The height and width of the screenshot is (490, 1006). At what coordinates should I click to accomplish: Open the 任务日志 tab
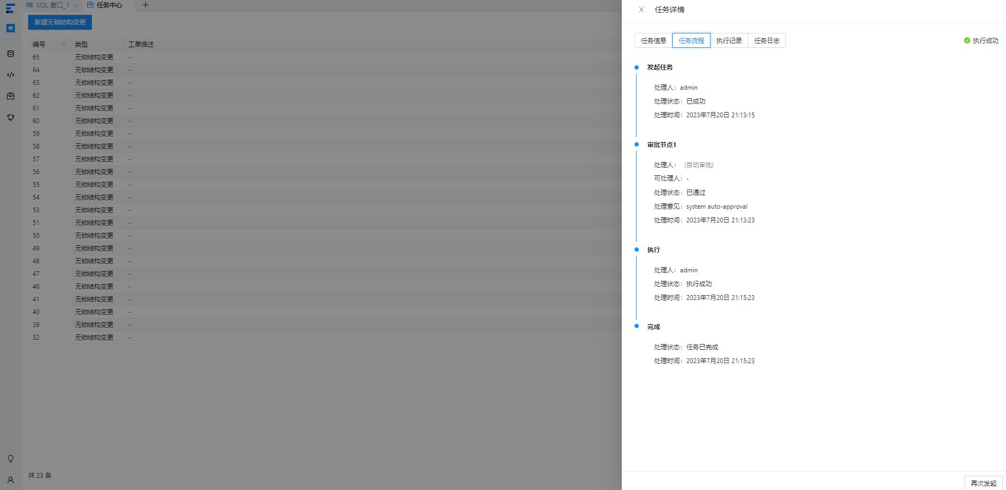tap(766, 40)
